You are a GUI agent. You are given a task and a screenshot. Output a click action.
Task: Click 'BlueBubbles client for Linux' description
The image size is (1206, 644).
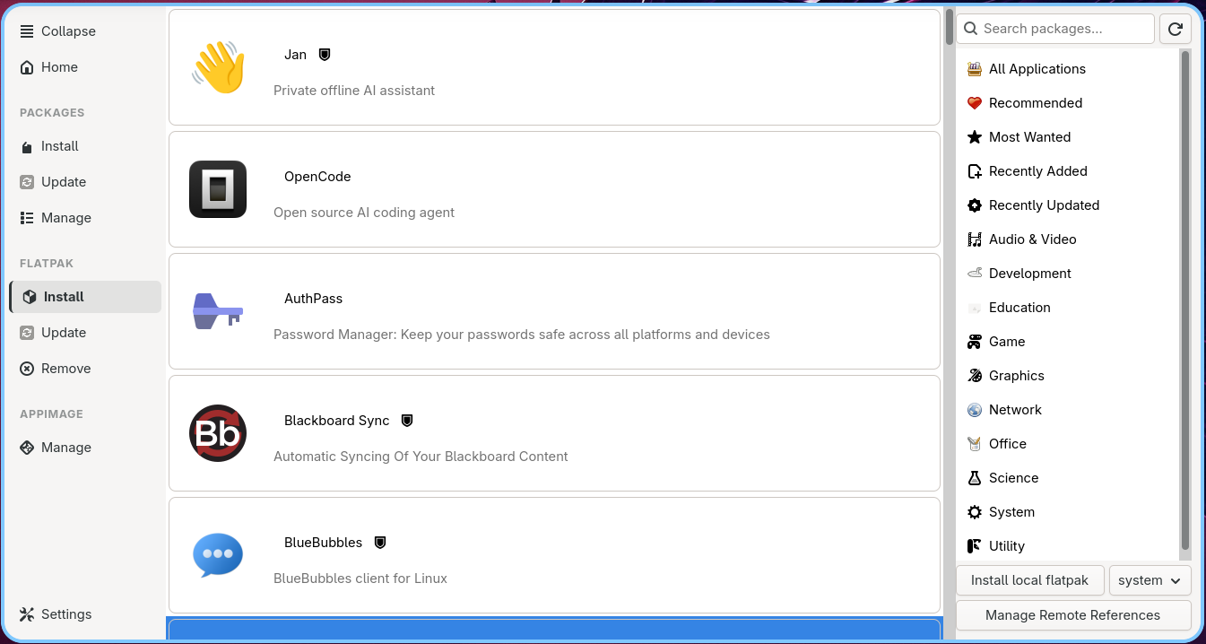[x=360, y=579]
